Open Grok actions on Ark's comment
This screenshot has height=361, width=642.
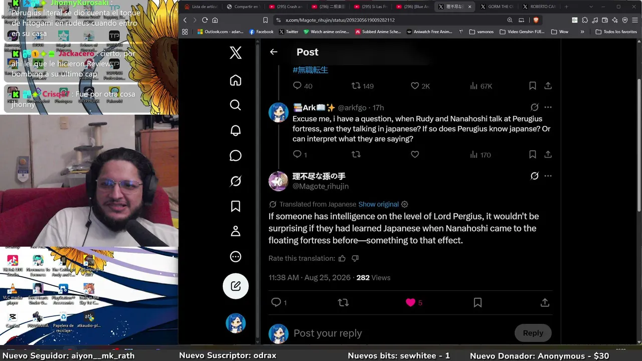(535, 107)
